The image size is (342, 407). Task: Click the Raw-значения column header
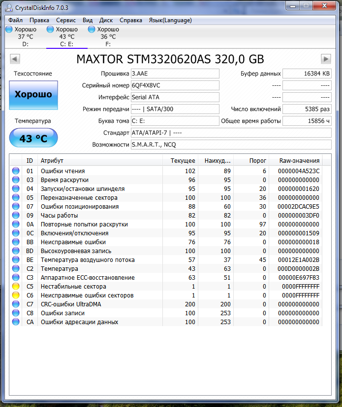point(296,161)
